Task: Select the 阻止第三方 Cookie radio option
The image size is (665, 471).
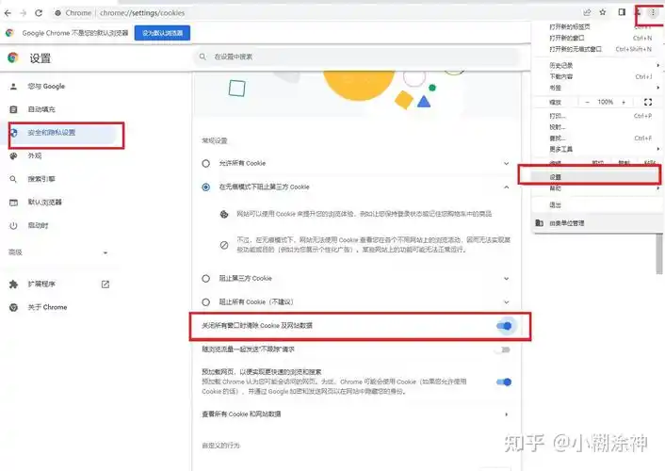Action: tap(206, 278)
